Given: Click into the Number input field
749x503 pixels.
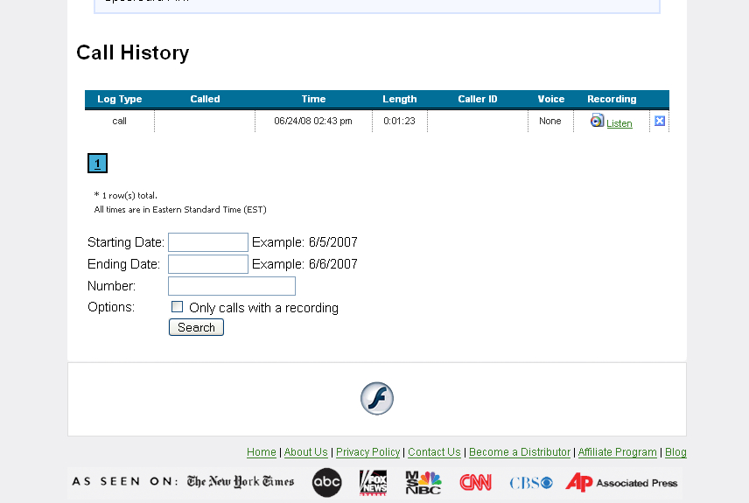Looking at the screenshot, I should point(232,286).
